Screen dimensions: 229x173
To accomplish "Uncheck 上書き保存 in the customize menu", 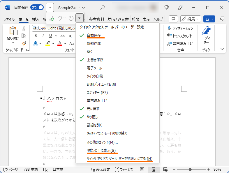I will (x=118, y=60).
